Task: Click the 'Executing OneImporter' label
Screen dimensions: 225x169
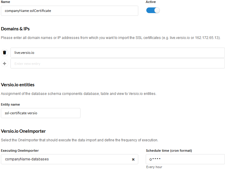Action: click(20, 151)
